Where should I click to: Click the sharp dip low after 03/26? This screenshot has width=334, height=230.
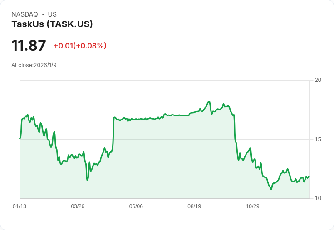87,180
